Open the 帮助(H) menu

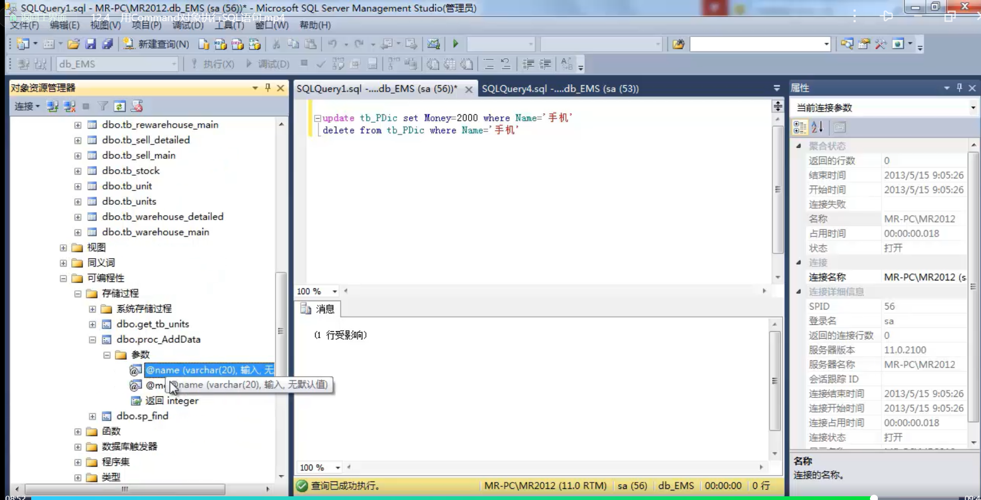[315, 25]
